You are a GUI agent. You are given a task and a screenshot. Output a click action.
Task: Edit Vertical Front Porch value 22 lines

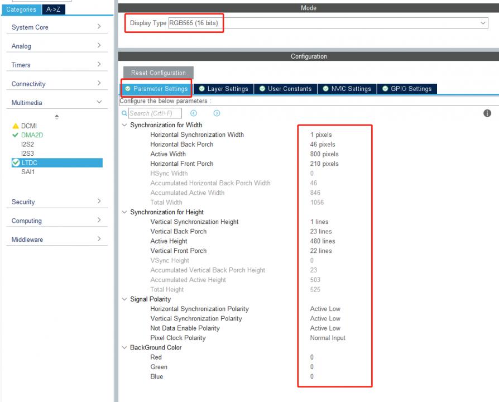[x=321, y=251]
